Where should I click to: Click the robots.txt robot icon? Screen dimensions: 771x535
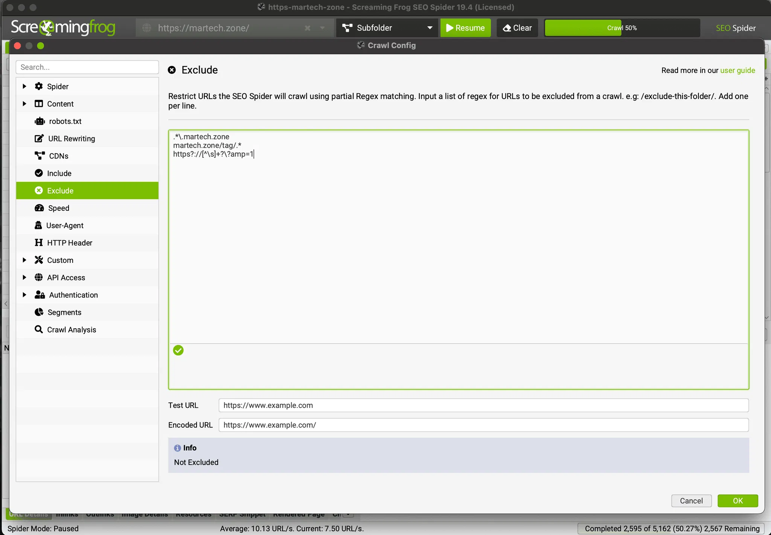tap(40, 121)
